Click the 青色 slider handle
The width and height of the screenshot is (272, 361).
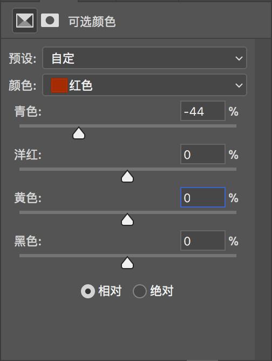pyautogui.click(x=79, y=133)
